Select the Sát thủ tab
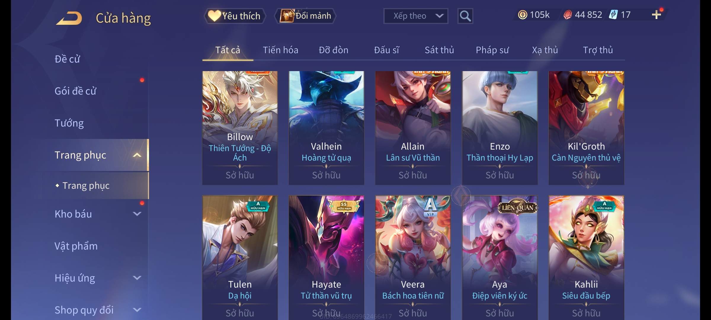Image resolution: width=711 pixels, height=320 pixels. pyautogui.click(x=439, y=50)
